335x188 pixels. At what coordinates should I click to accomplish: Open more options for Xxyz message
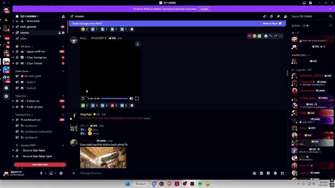point(281,36)
